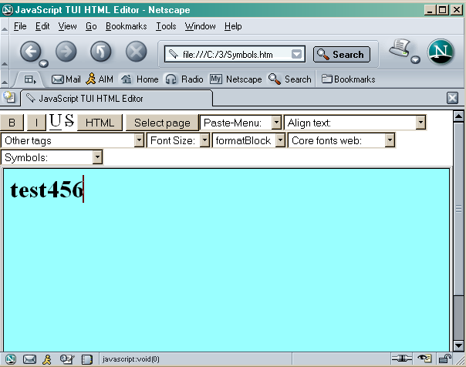
Task: Open the Font Size dropdown
Action: click(178, 140)
